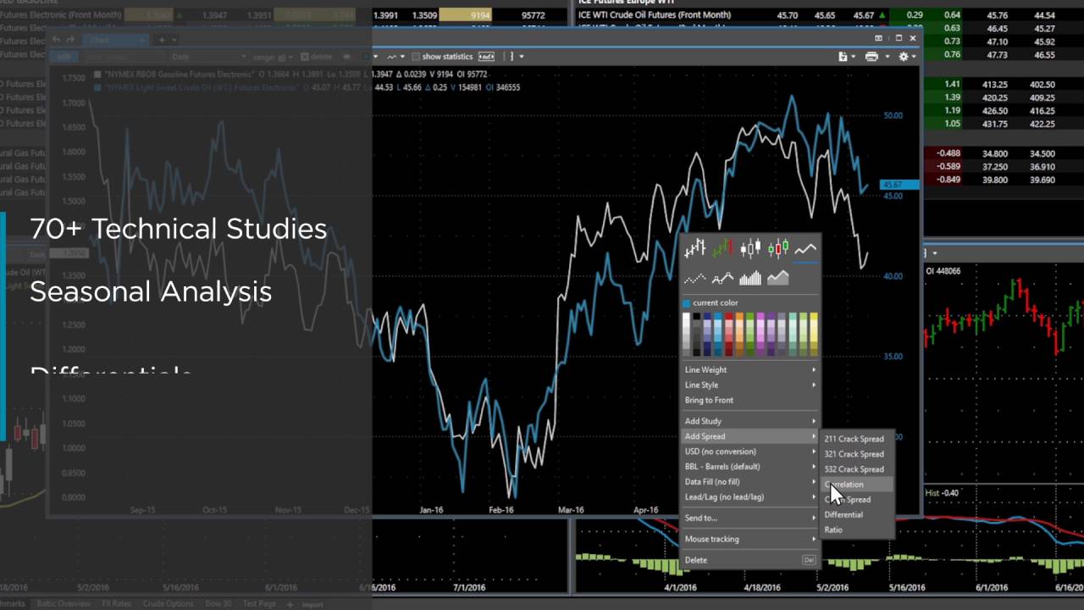
Task: Click the Crude Options bottom tab
Action: click(169, 604)
